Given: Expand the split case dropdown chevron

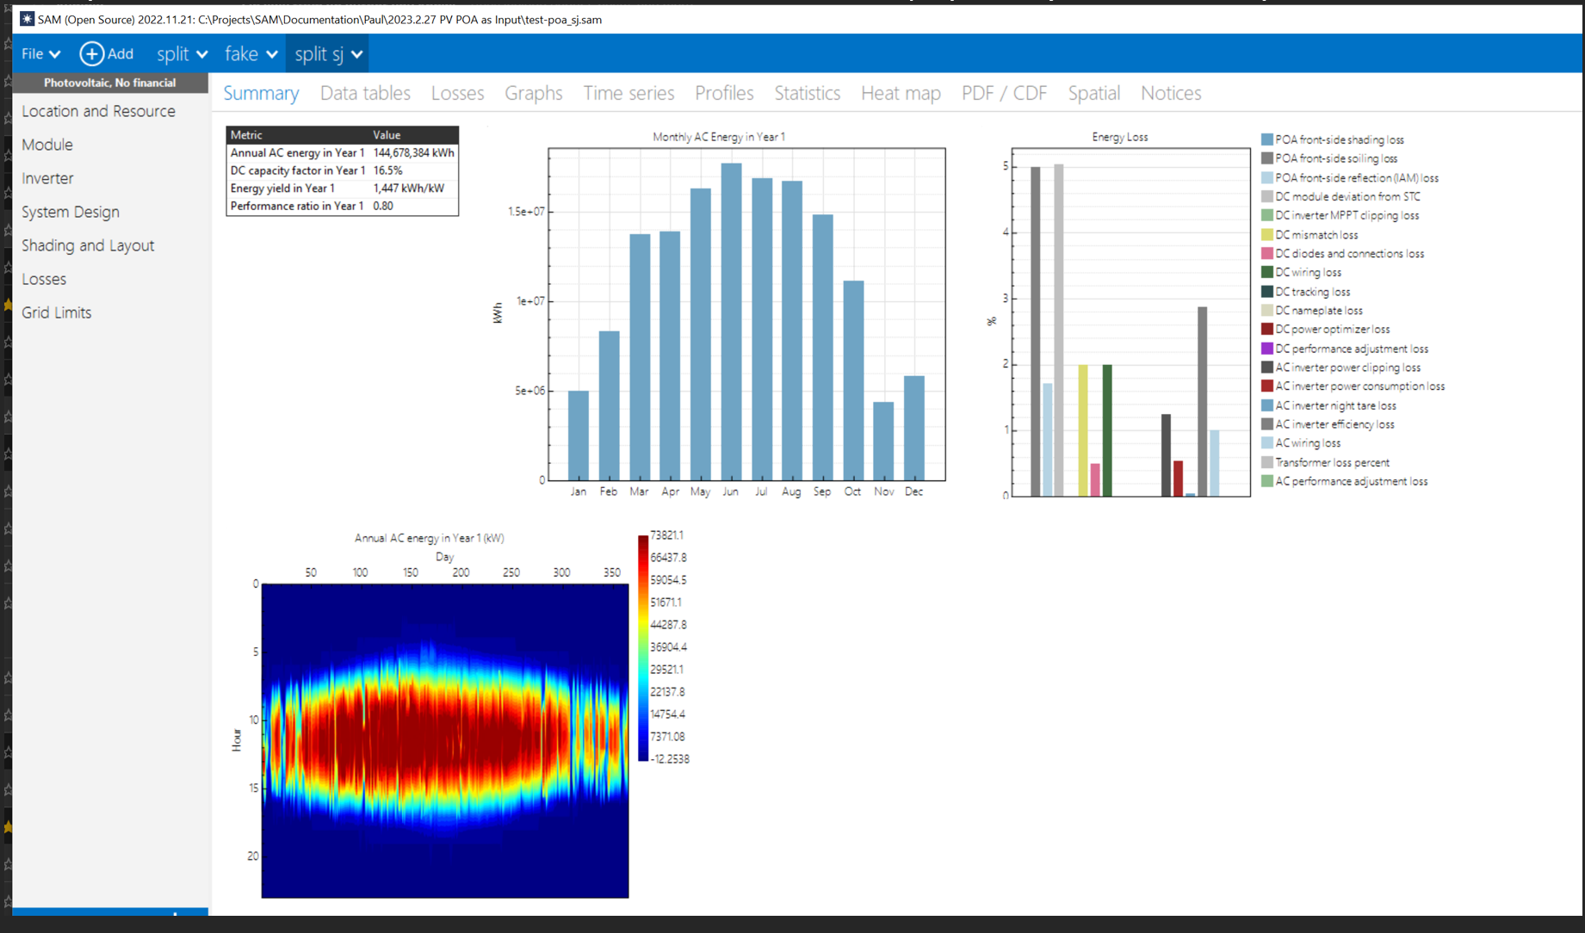Looking at the screenshot, I should (204, 54).
